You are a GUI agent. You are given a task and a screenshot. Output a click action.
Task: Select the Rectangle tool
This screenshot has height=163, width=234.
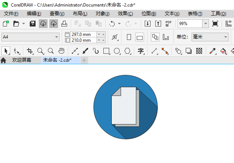[106, 51]
